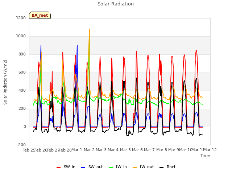Click the Mar 12 x-axis label
The image size is (232, 174).
coord(210,150)
